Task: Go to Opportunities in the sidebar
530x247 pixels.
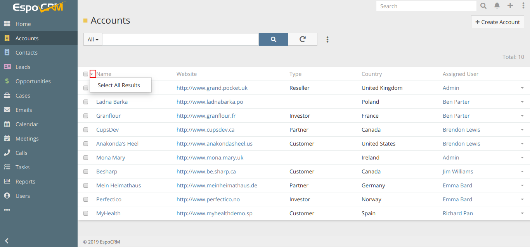Action: point(33,81)
